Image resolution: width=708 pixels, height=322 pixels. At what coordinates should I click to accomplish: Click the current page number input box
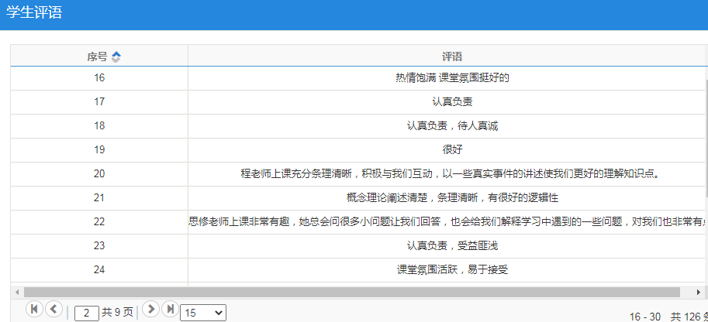(86, 313)
